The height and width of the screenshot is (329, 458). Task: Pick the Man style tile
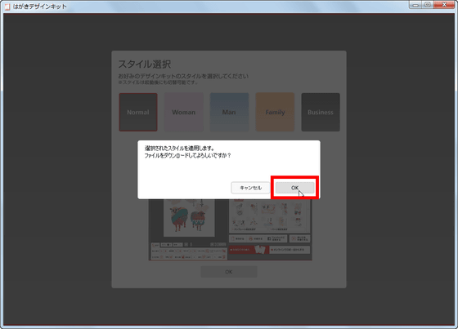[229, 112]
